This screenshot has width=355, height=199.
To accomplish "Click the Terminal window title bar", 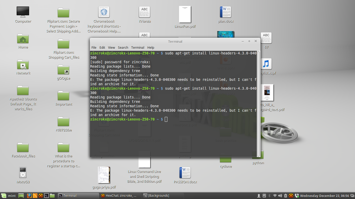I will click(175, 41).
